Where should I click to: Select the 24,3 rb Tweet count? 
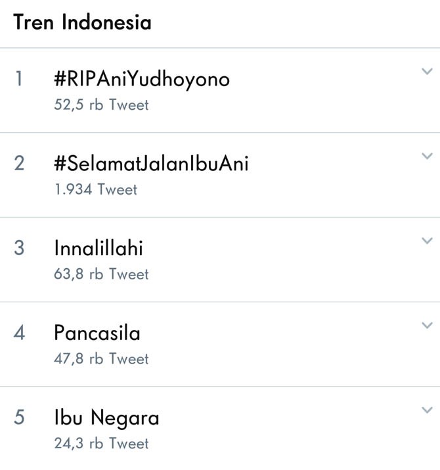tap(101, 444)
